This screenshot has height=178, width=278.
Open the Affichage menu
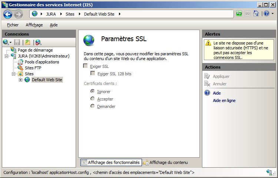pyautogui.click(x=34, y=25)
